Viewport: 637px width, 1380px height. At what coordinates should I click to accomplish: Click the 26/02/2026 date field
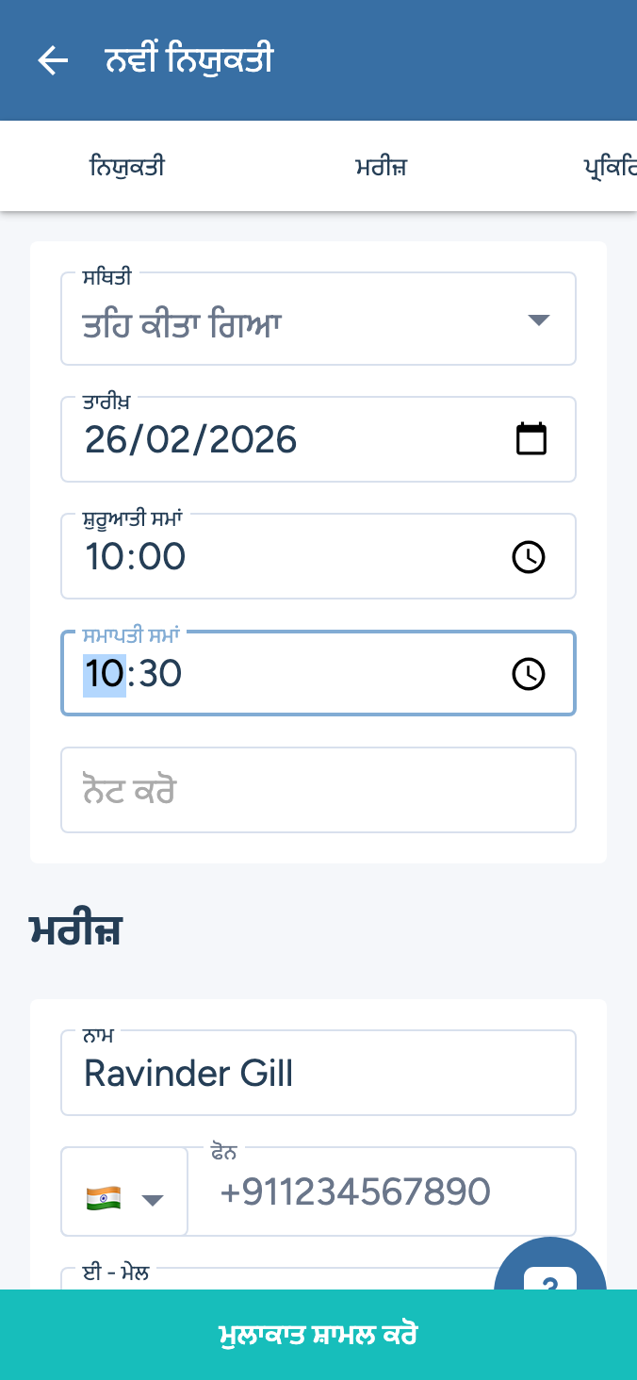(x=283, y=440)
